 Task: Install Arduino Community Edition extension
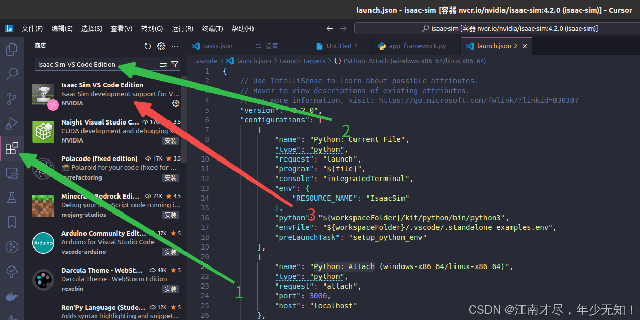[x=170, y=252]
